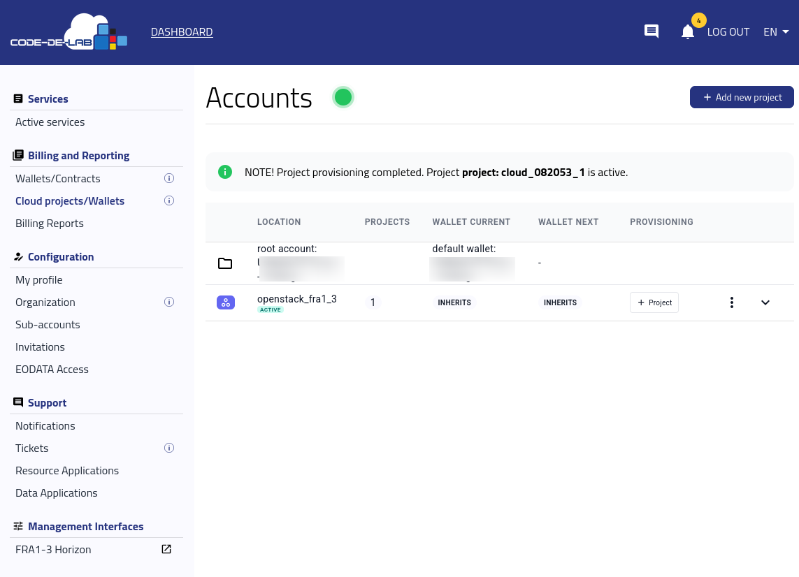
Task: Click the root account folder icon
Action: tap(225, 263)
